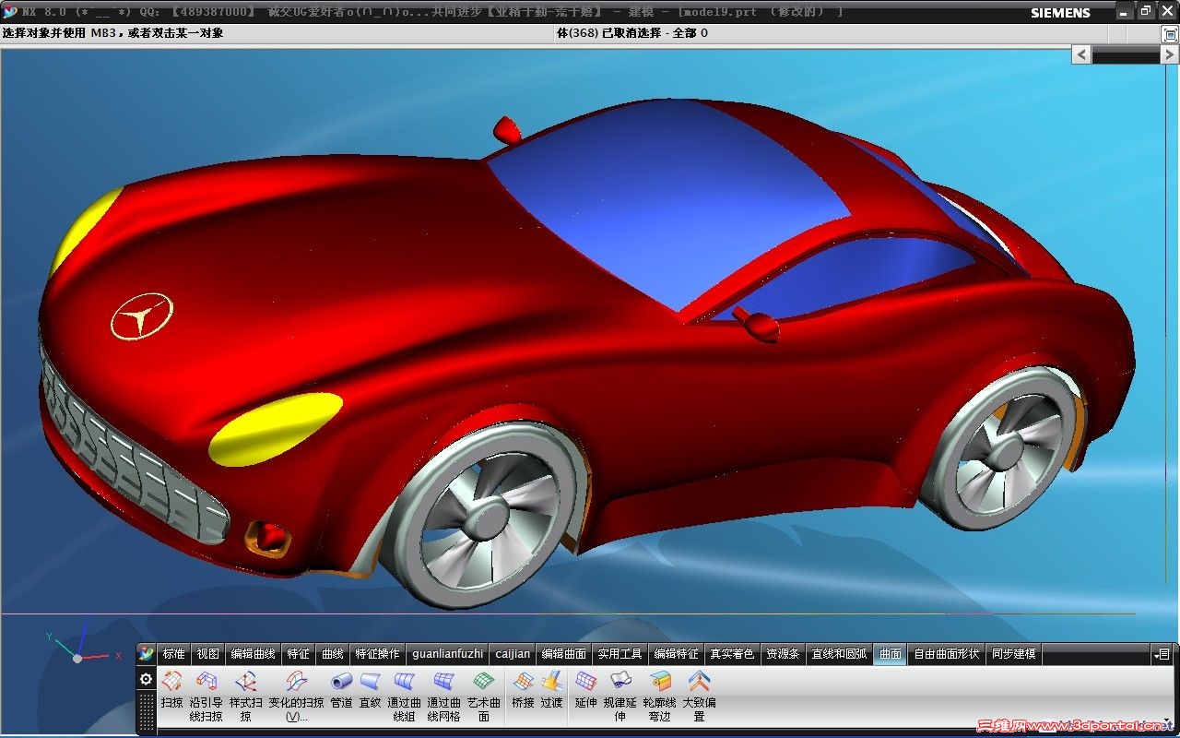The width and height of the screenshot is (1180, 738).
Task: Select the 沿引导线扫掠 tool
Action: (x=206, y=695)
